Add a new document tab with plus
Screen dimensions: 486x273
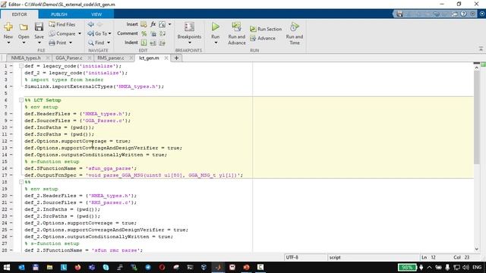pyautogui.click(x=176, y=58)
